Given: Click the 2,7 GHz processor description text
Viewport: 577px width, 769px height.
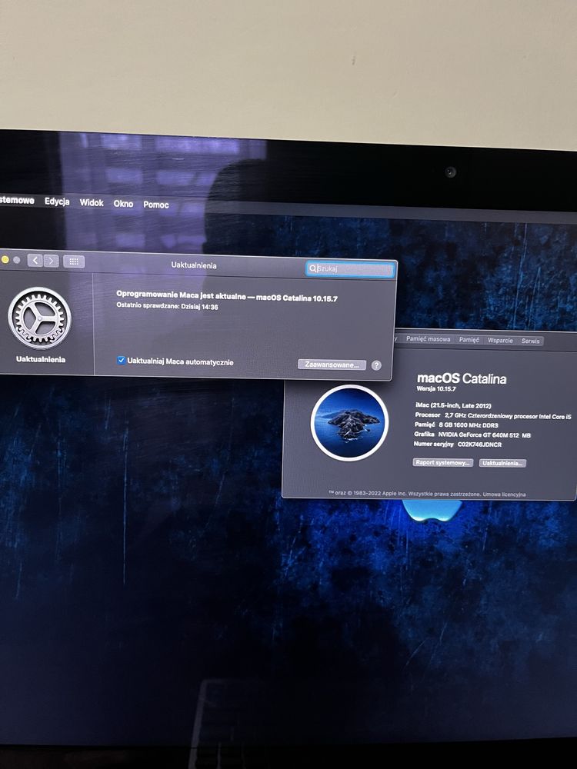Looking at the screenshot, I should pos(508,416).
